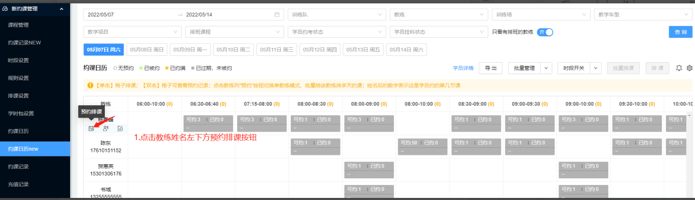The width and height of the screenshot is (695, 200).
Task: Toggle the 只看有排班的教练 switch
Action: (x=545, y=32)
